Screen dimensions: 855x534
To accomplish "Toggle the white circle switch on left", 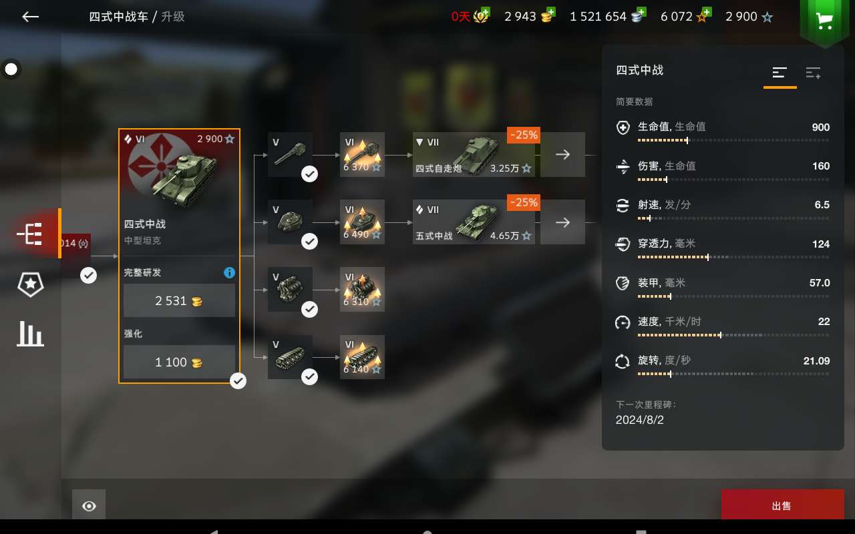I will (11, 69).
